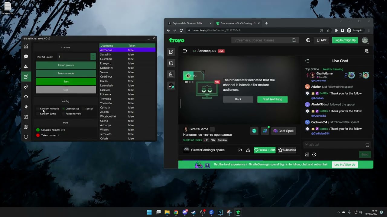Expand the Trovo left navigation menu
Screen dimensions: 387x217
[185, 51]
